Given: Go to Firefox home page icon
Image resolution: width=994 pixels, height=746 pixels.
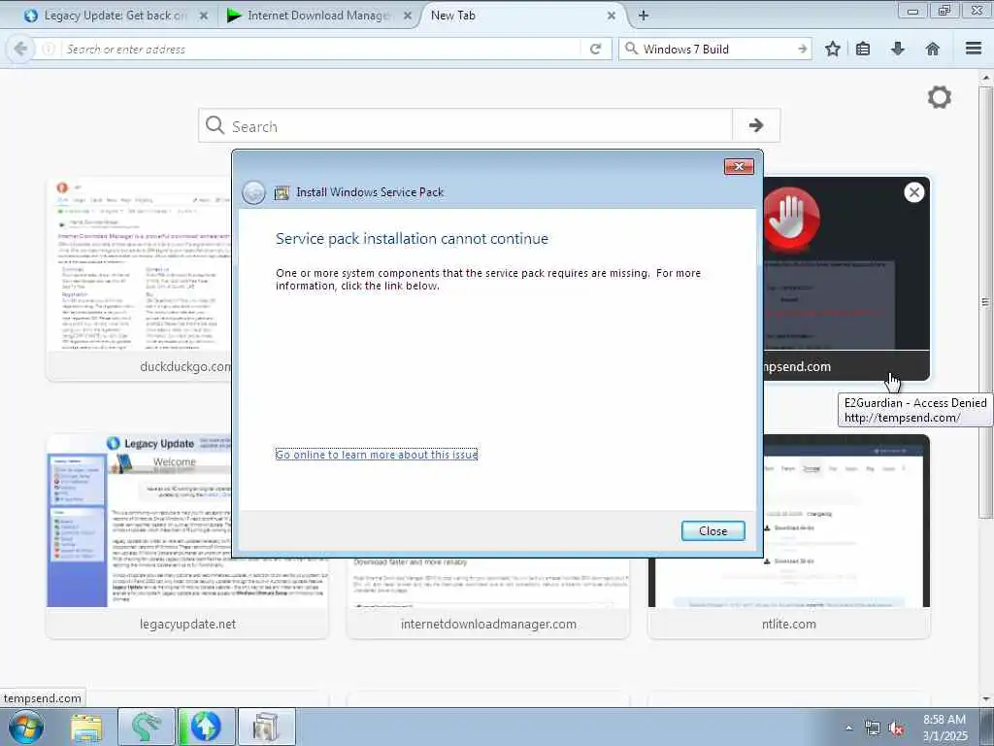Looking at the screenshot, I should (933, 49).
